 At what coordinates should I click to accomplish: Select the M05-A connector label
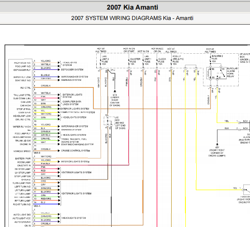tap(37, 206)
